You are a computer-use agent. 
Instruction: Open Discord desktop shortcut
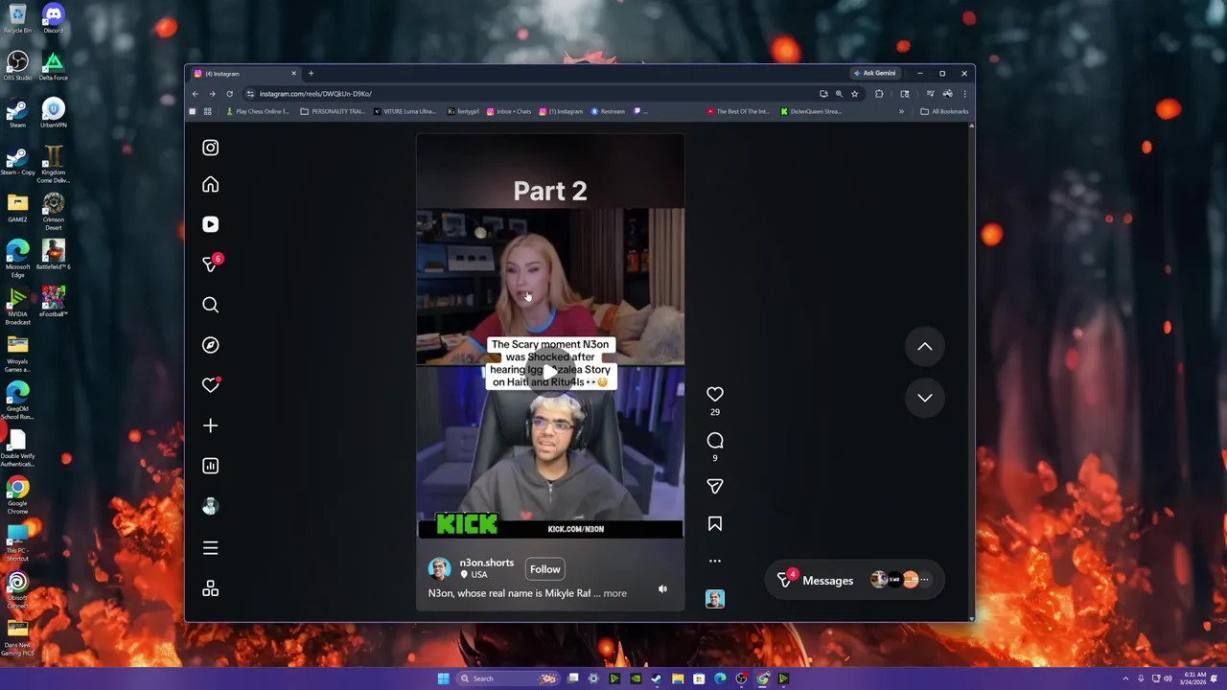(x=53, y=18)
